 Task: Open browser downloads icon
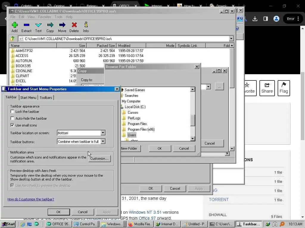(255, 19)
